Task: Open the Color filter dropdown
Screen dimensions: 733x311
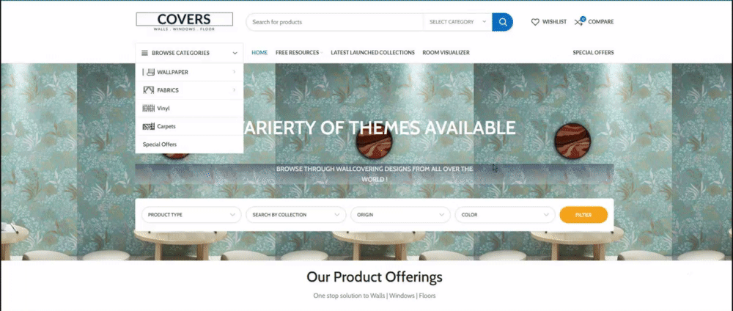Action: pyautogui.click(x=505, y=215)
